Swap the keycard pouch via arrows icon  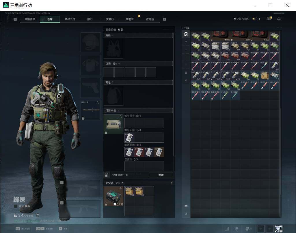click(121, 116)
